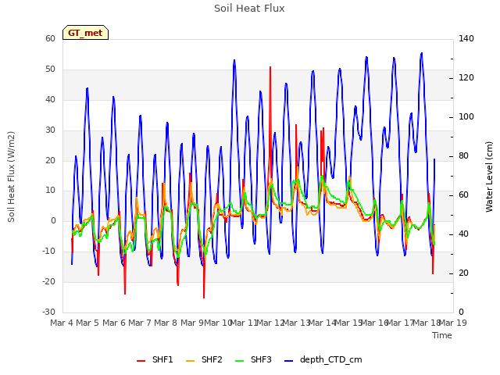
Task: Click the green SHF3 legend swatch
Action: click(240, 361)
